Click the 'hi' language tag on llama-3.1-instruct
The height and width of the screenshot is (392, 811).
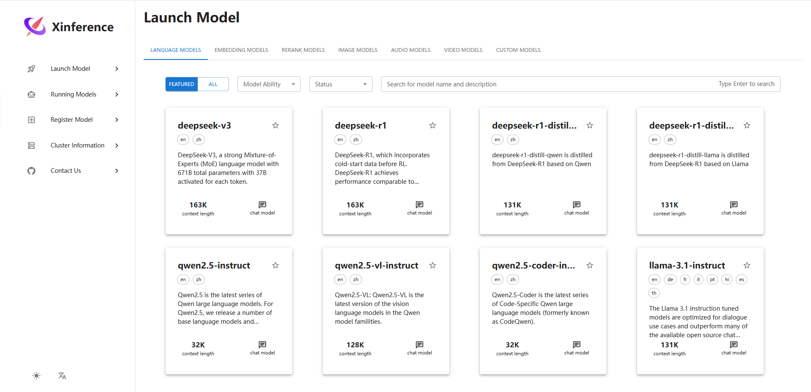pos(727,279)
